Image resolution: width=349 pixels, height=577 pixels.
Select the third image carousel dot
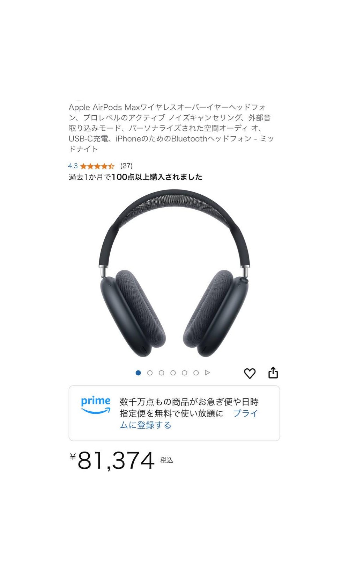(x=161, y=373)
